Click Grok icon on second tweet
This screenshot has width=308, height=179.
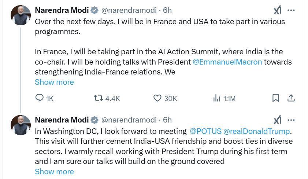click(x=278, y=120)
